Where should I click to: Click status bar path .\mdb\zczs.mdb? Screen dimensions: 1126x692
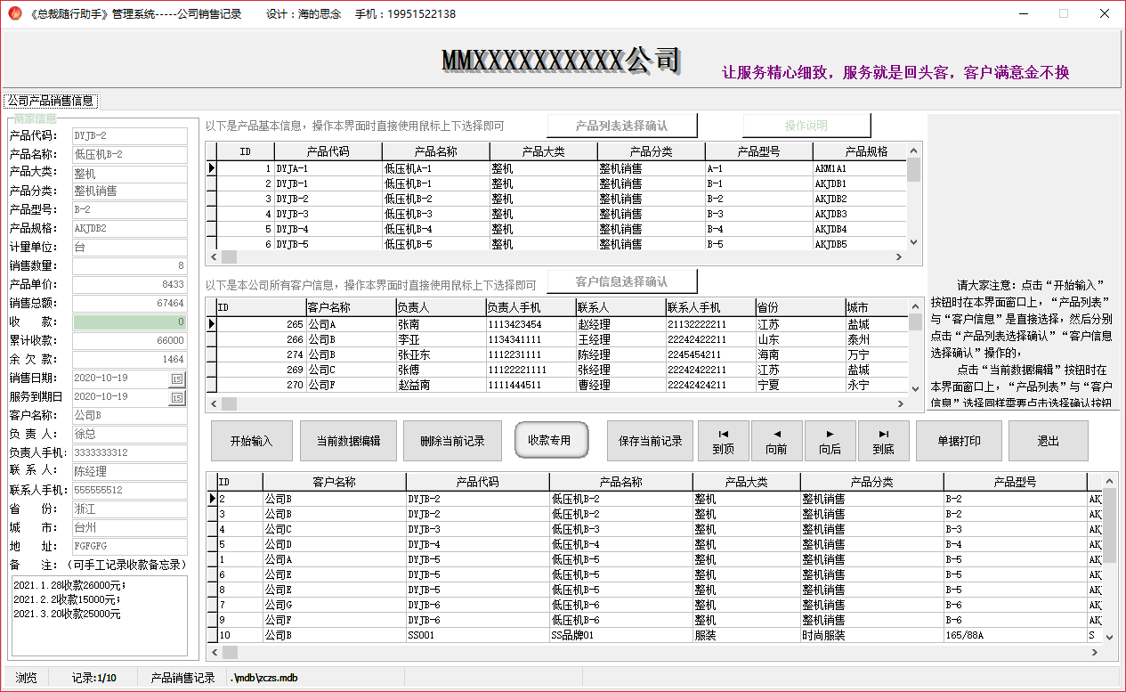264,678
